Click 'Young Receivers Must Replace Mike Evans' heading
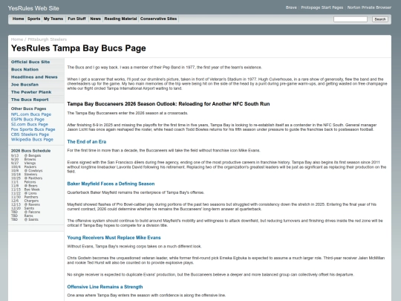This screenshot has height=301, width=401. (114, 238)
